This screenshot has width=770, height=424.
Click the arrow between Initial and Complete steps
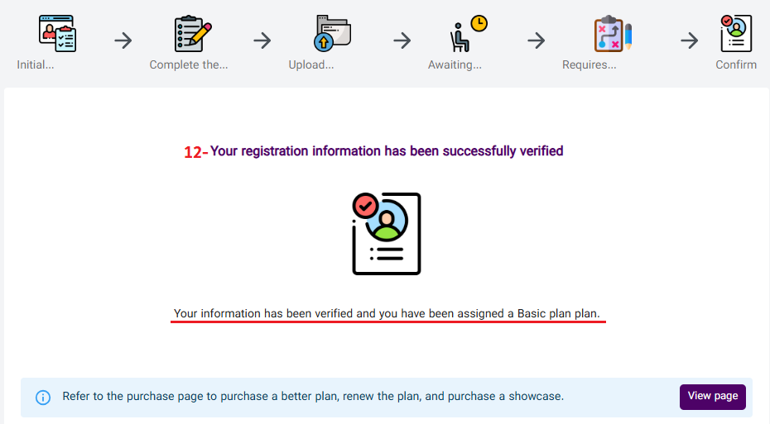coord(123,40)
